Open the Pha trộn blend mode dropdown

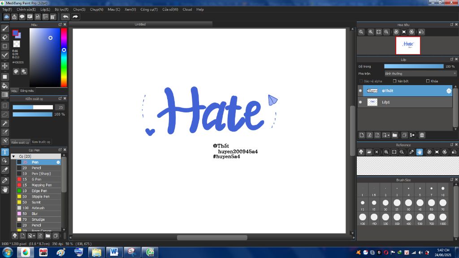pos(420,74)
